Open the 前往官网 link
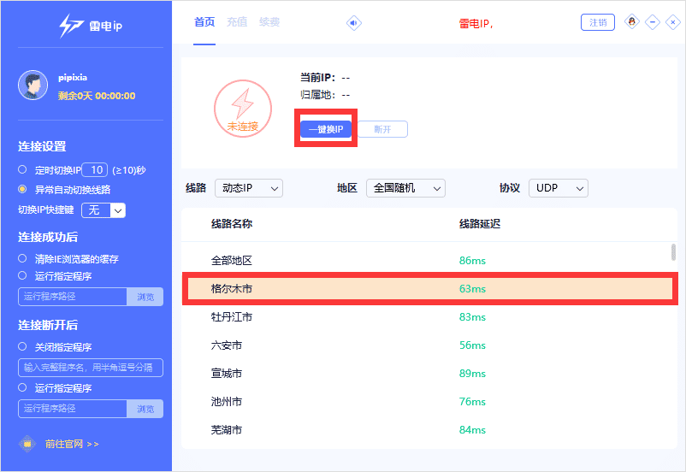Image resolution: width=686 pixels, height=472 pixels. point(72,444)
